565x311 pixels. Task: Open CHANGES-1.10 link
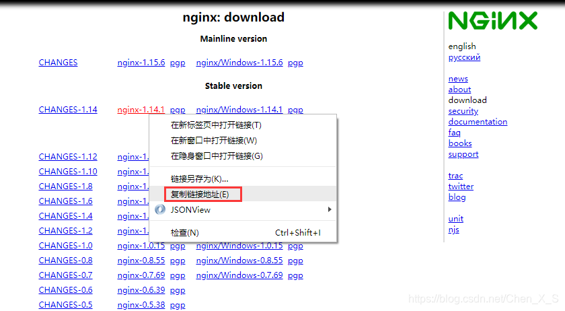click(68, 172)
